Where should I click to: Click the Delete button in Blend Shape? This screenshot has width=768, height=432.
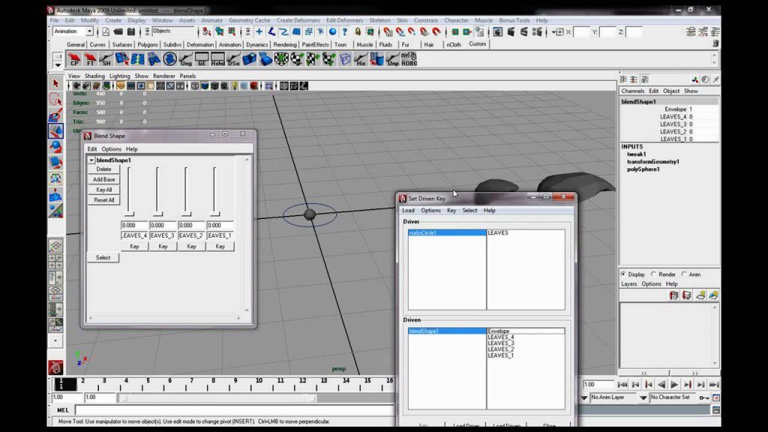click(x=103, y=169)
